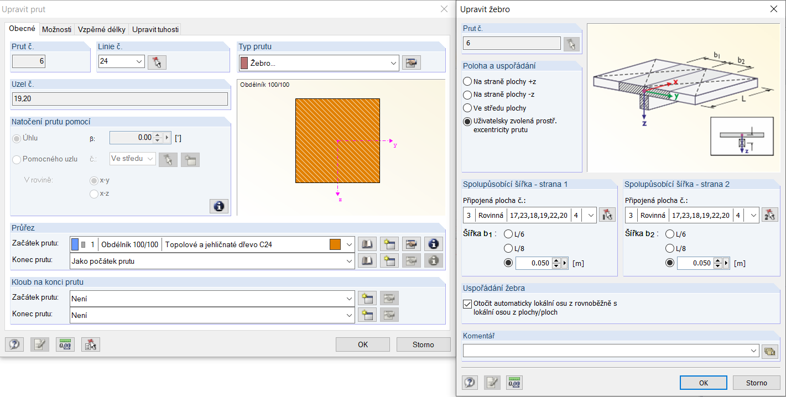Open comment edit icon in Upravit prut footer
This screenshot has height=397, width=786.
tap(40, 344)
